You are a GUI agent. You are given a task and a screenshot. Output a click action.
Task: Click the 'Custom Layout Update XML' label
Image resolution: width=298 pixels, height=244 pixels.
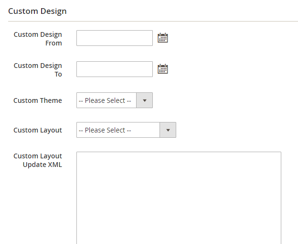[38, 160]
